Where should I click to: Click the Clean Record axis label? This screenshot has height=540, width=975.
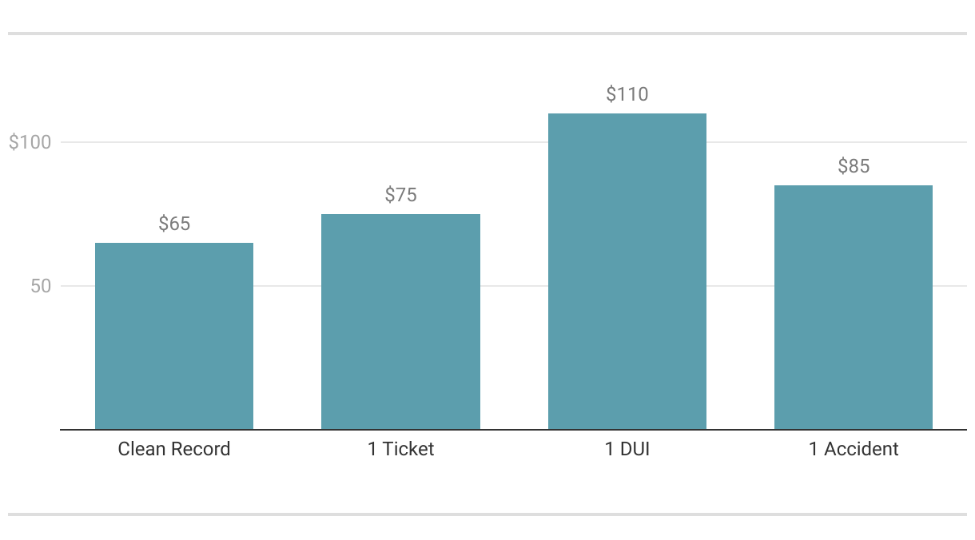point(174,449)
